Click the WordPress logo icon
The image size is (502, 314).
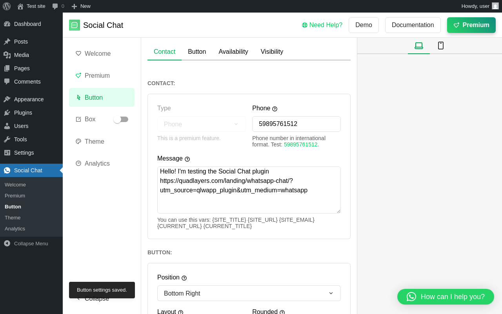(x=7, y=6)
